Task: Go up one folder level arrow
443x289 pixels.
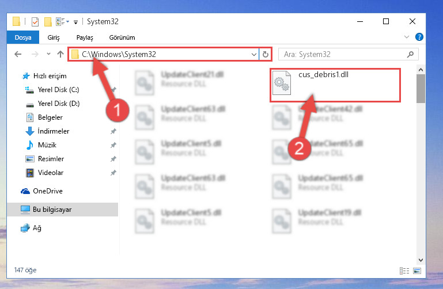Action: click(60, 54)
